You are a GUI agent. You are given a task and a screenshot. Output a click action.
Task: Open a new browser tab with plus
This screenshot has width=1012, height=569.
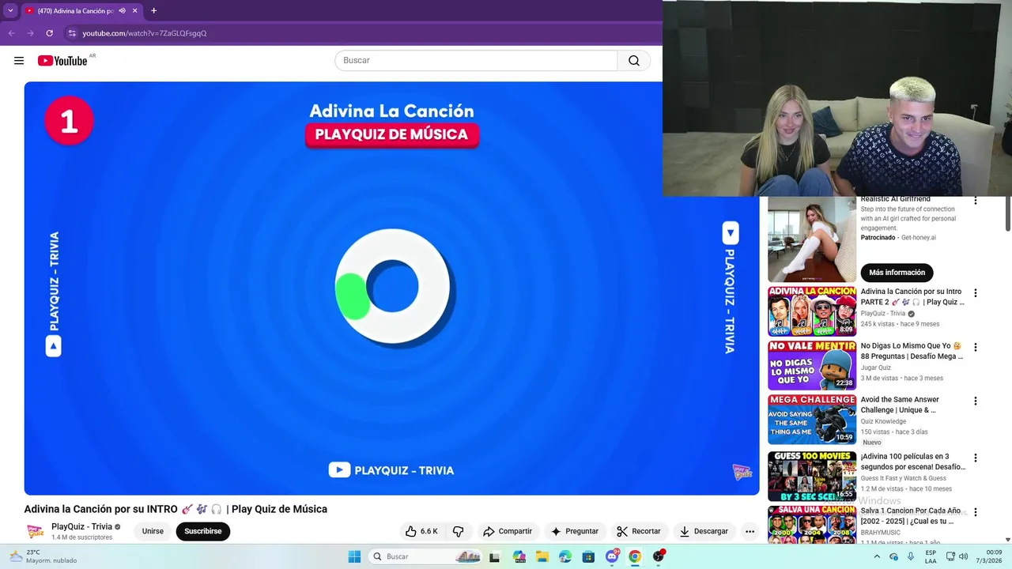153,11
